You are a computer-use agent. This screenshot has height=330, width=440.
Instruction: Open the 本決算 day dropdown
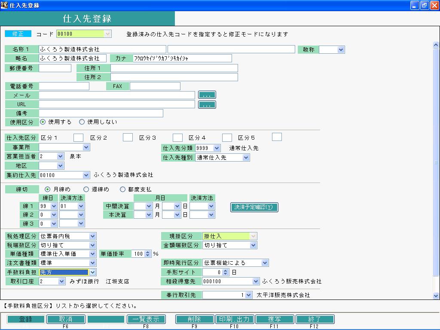pos(177,215)
